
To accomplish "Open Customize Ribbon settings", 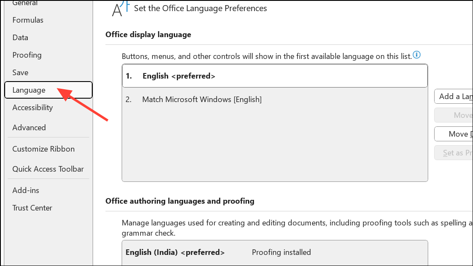I will pos(44,149).
